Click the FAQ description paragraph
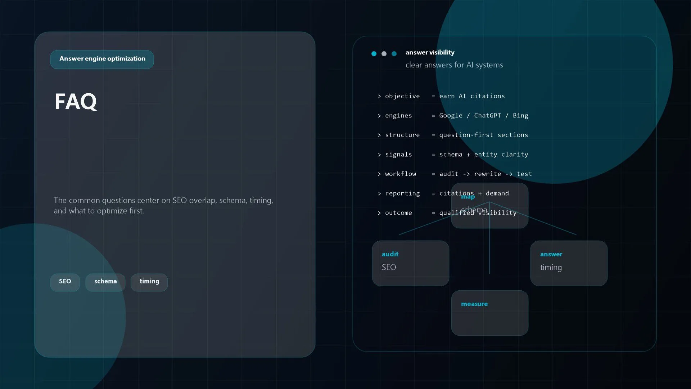Image resolution: width=691 pixels, height=389 pixels. [x=163, y=206]
